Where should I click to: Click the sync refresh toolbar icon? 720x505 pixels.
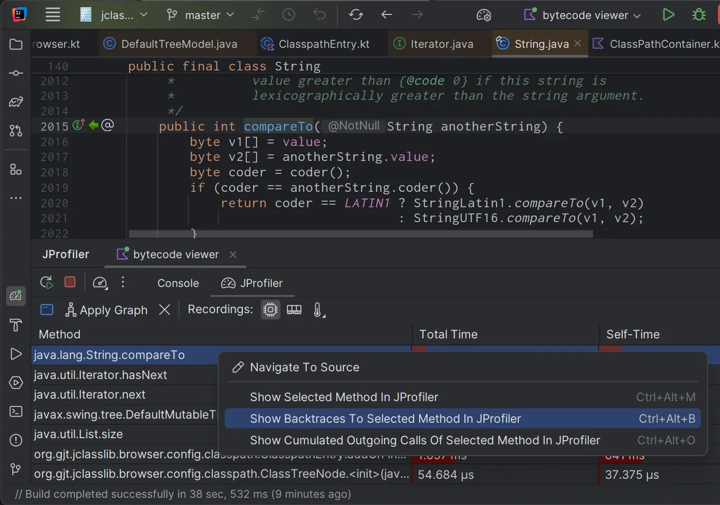356,15
